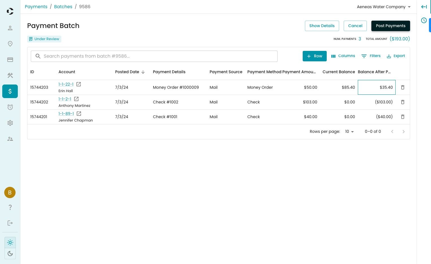Open the Users group icon in sidebar
The image size is (431, 264).
(x=10, y=139)
